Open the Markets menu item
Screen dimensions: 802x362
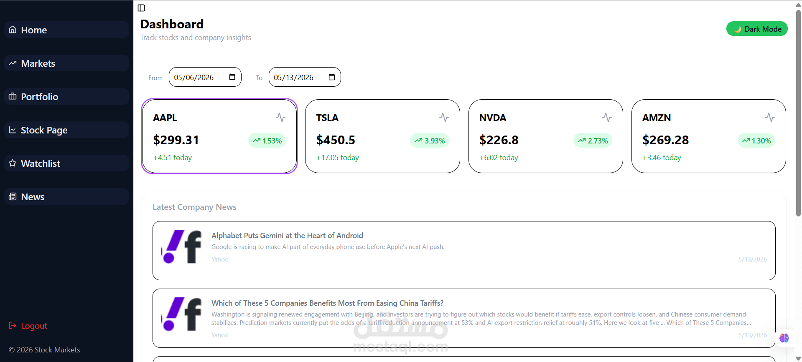click(x=66, y=63)
